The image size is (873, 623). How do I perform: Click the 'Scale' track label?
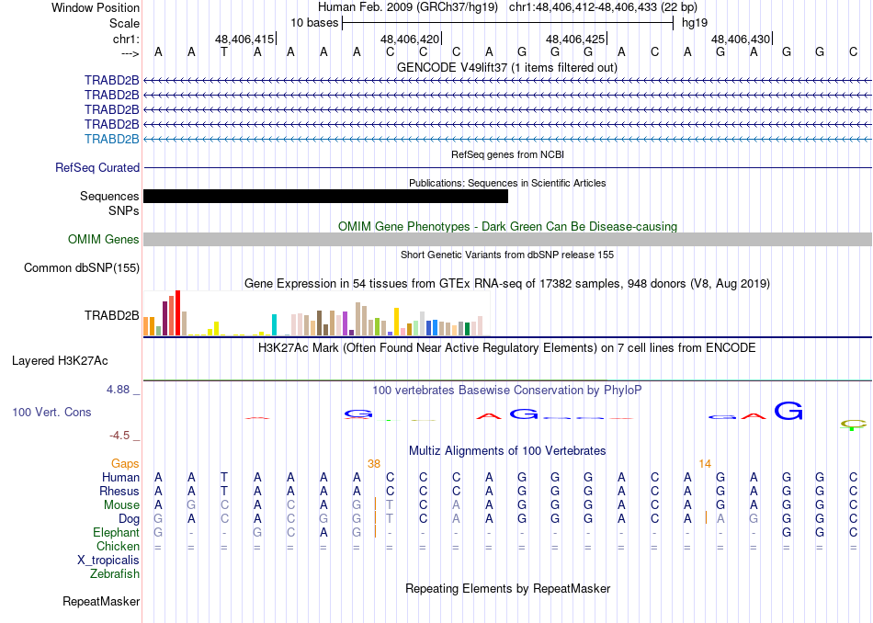tap(124, 23)
